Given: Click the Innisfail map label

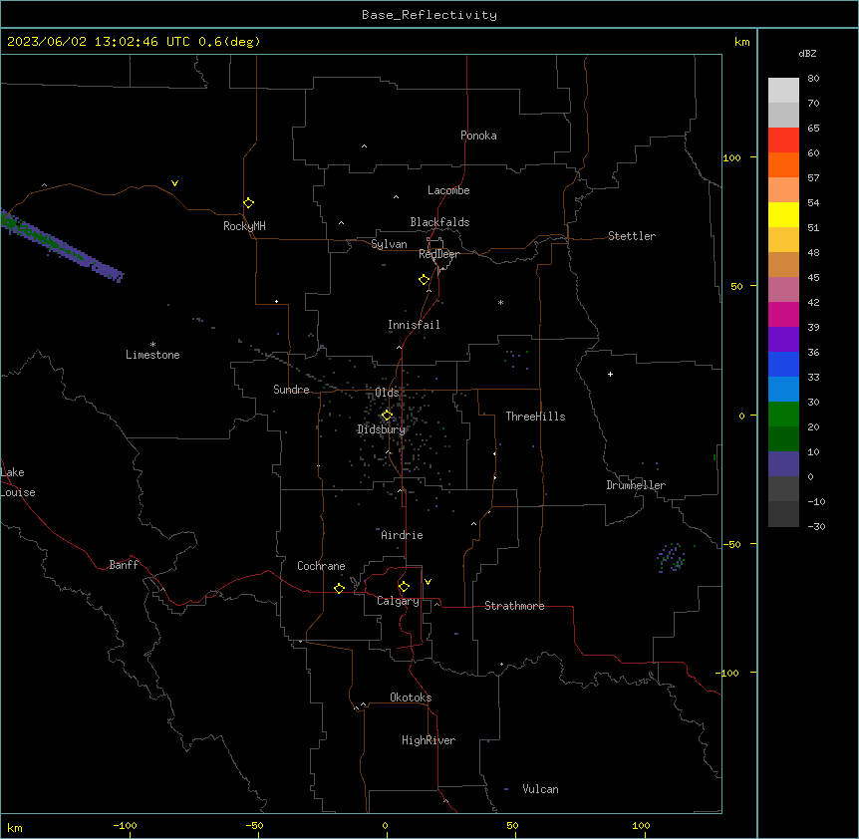Looking at the screenshot, I should 414,325.
